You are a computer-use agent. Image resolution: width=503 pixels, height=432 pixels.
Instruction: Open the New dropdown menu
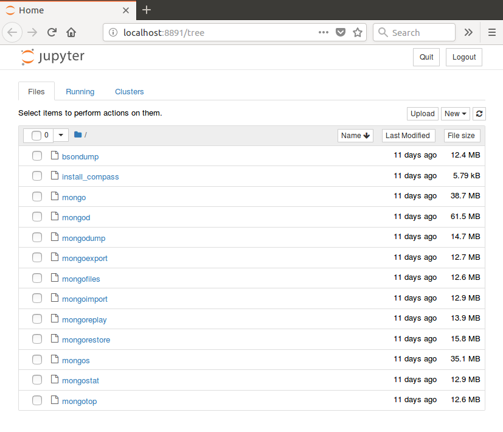tap(455, 114)
